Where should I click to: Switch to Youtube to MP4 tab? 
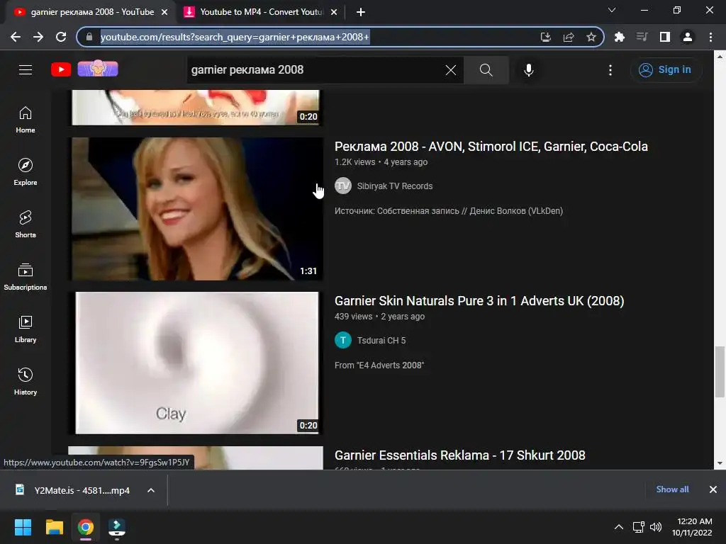261,12
